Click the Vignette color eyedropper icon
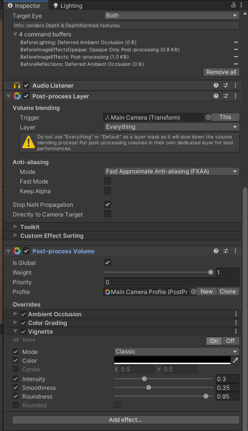The image size is (248, 431). point(235,360)
